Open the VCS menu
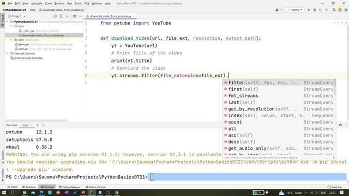The height and width of the screenshot is (196, 349). click(87, 4)
